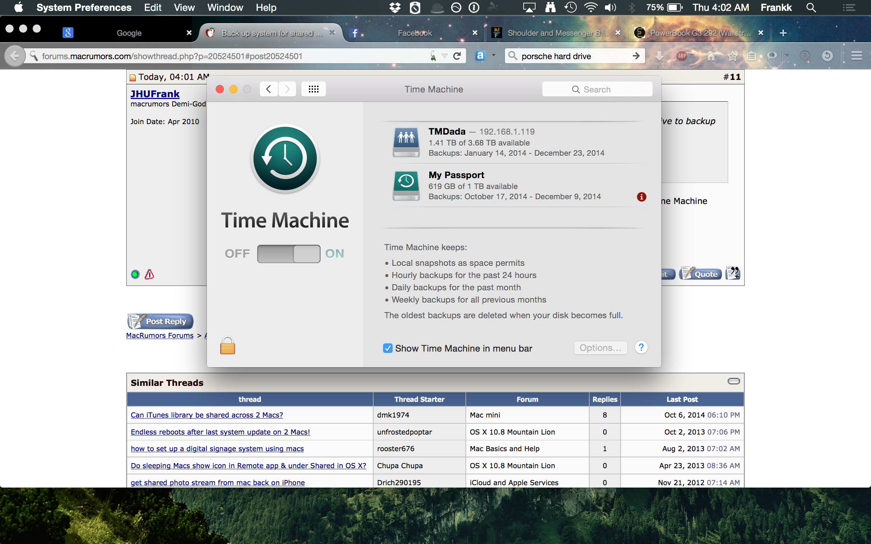Open the 'Can iTunes library be shared' thread

(x=207, y=414)
